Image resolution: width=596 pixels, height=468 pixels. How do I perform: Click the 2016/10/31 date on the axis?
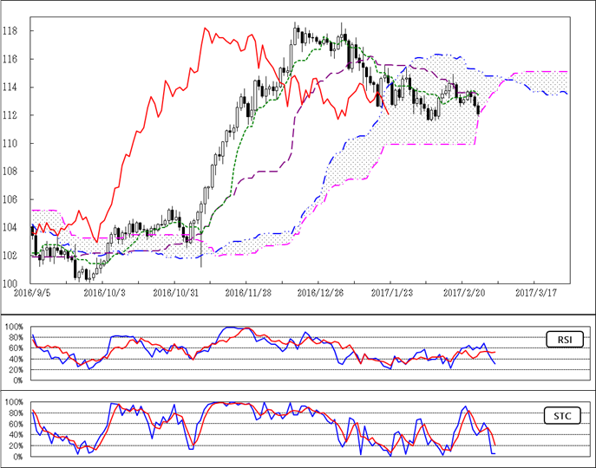coord(176,293)
